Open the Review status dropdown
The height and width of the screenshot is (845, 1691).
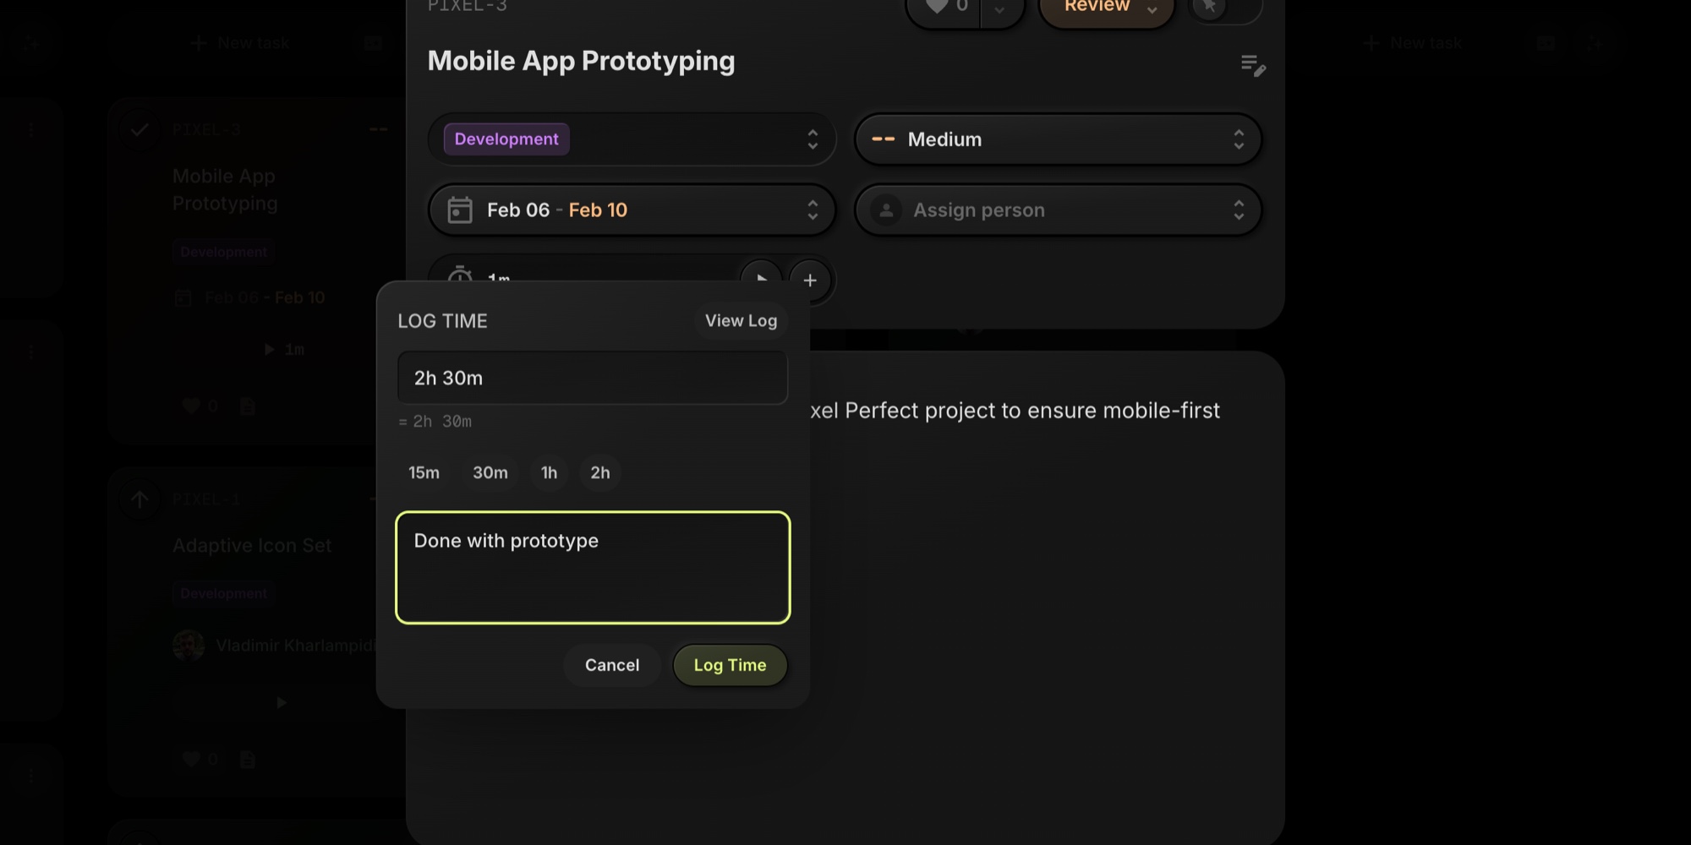(1107, 8)
